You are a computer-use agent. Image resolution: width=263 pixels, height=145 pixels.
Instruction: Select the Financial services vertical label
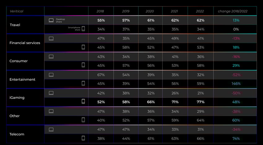click(x=25, y=43)
